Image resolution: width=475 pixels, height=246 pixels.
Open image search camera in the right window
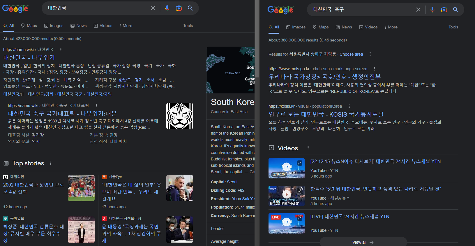[x=444, y=10]
